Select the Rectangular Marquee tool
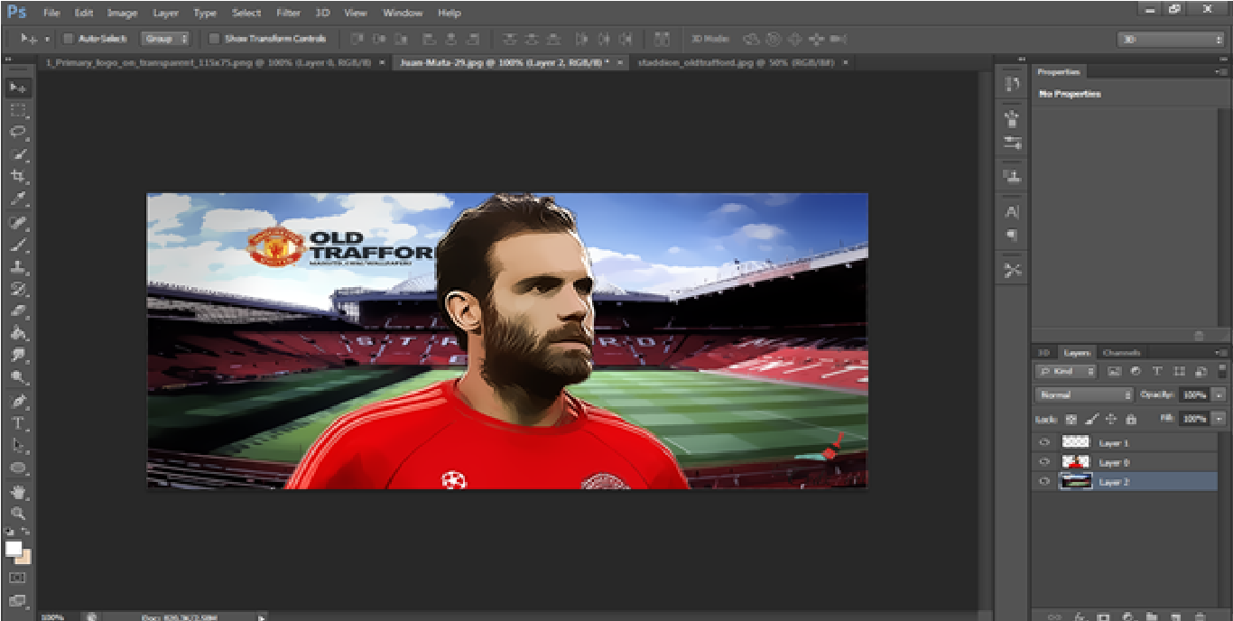1233x621 pixels. (x=18, y=110)
